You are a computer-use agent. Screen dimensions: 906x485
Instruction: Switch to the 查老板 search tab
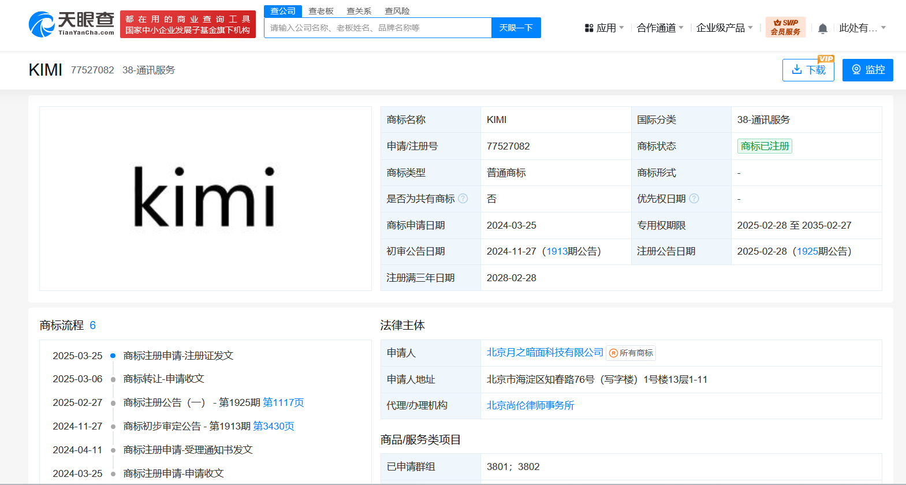[321, 11]
